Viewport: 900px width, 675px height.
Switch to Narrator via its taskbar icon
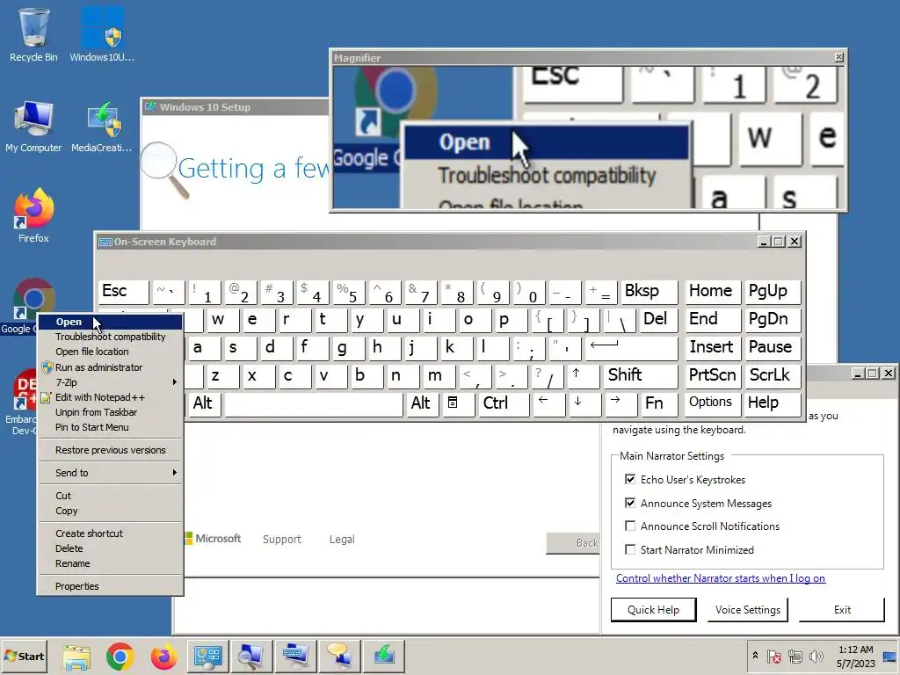339,657
